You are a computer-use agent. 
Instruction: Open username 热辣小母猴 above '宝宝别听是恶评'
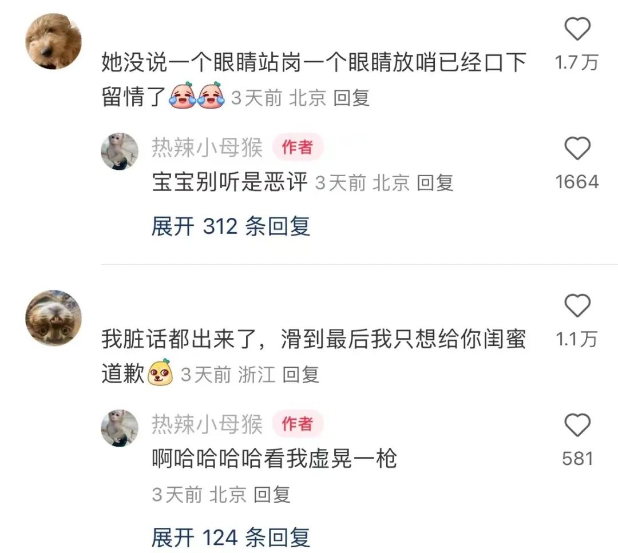(207, 148)
